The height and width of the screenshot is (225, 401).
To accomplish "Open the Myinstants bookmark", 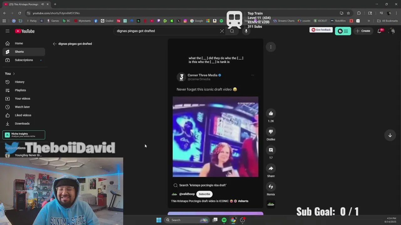I will click(x=82, y=21).
